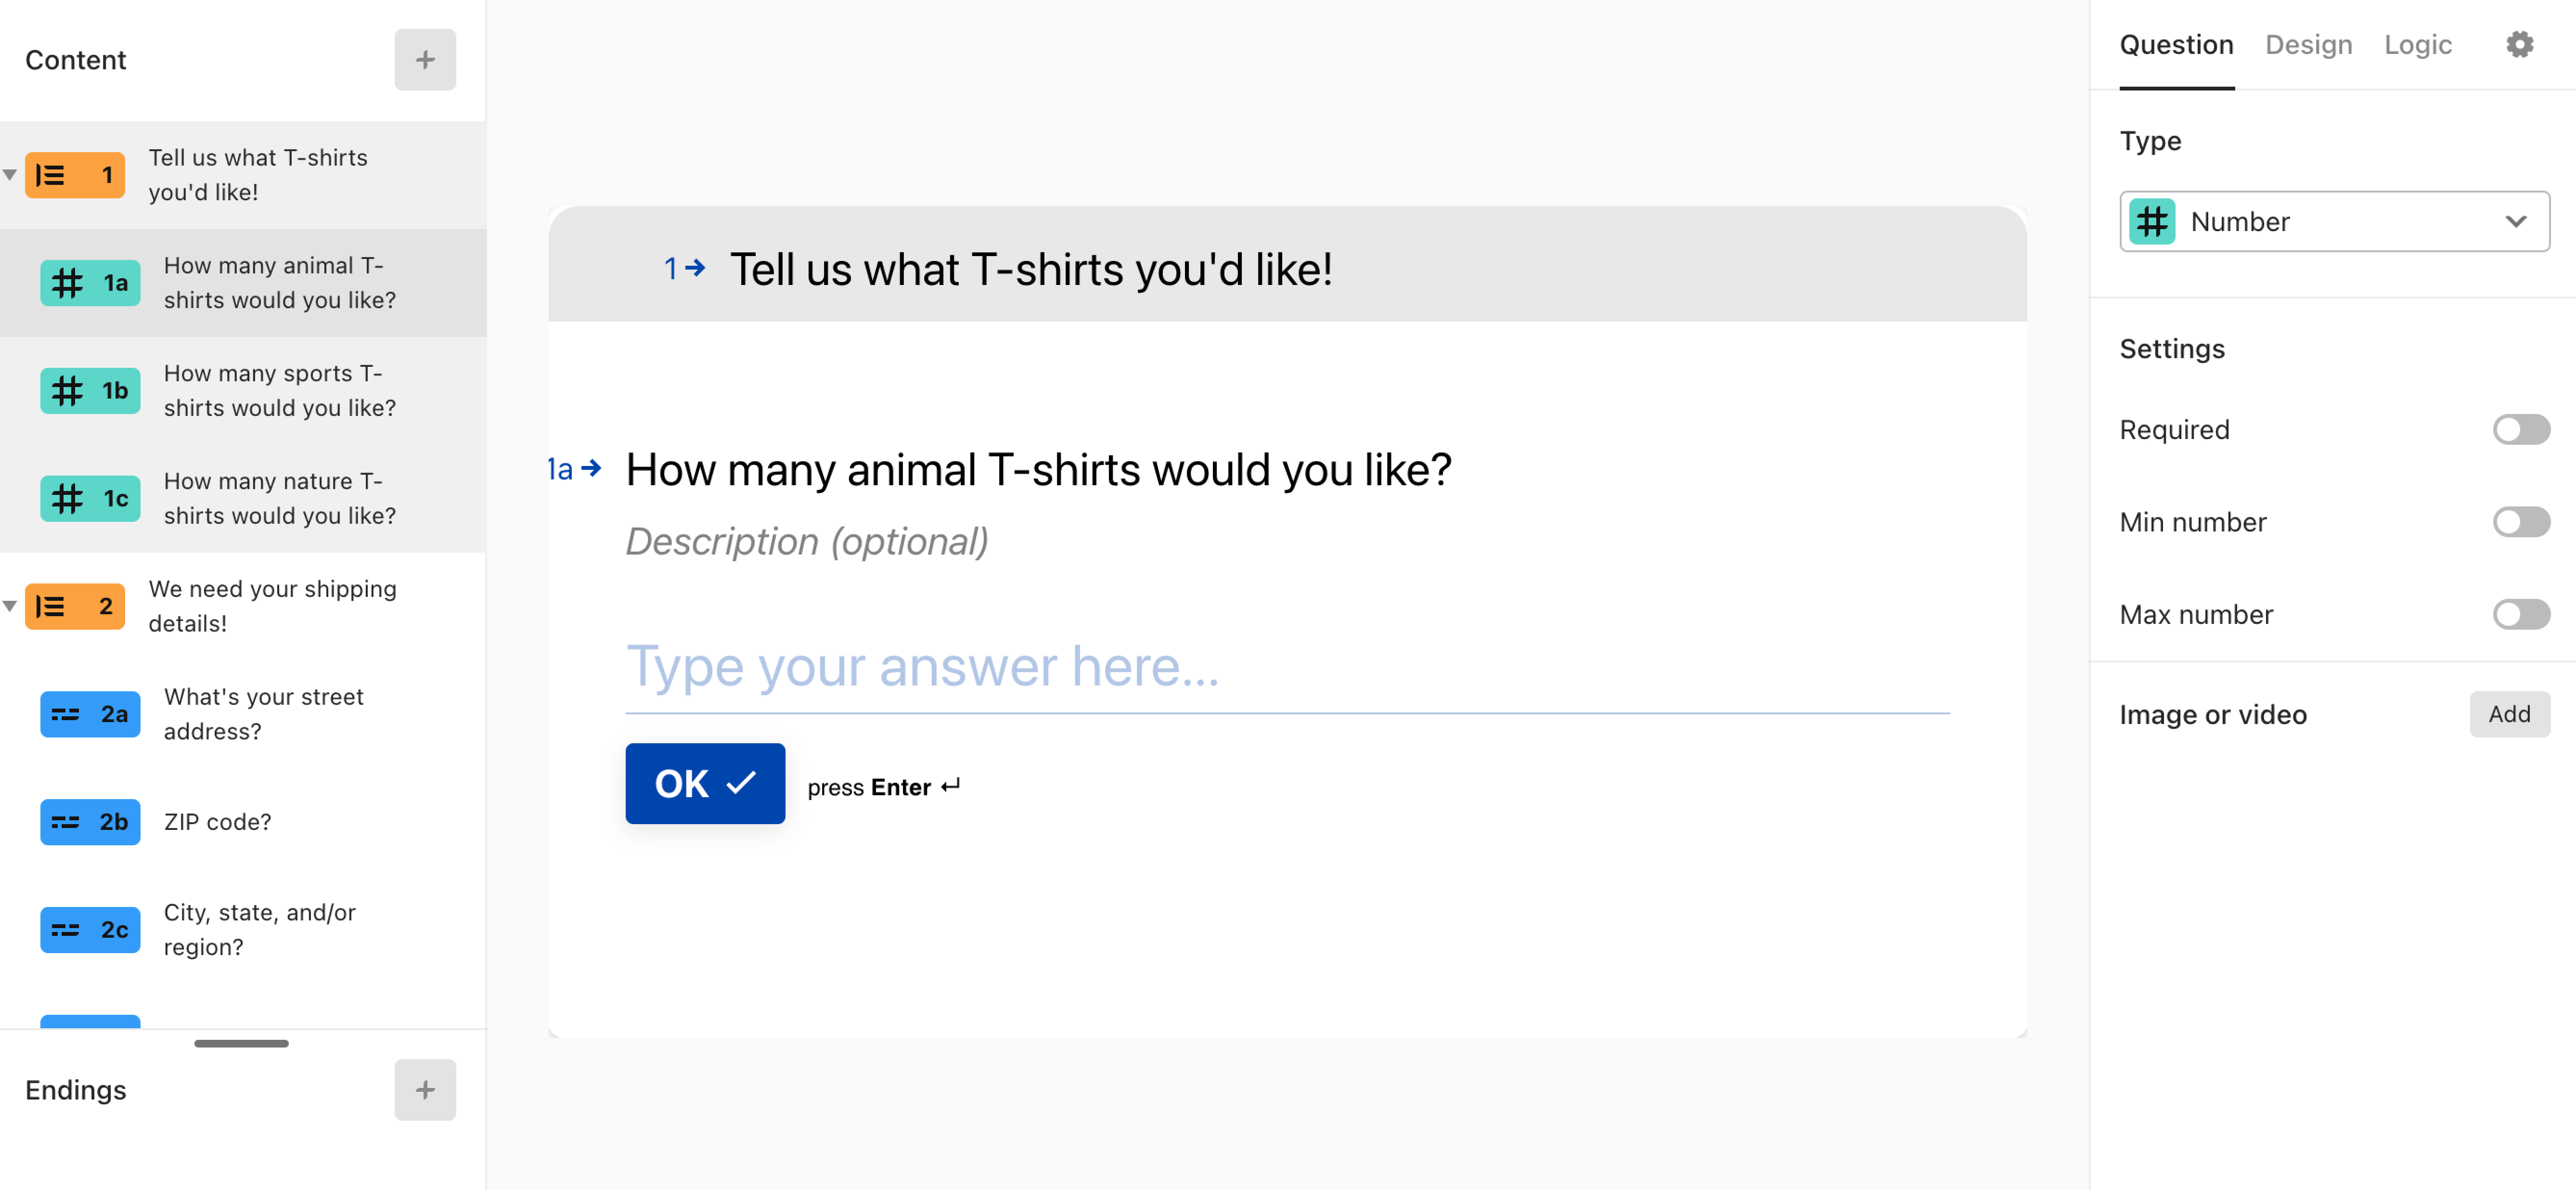
Task: Collapse the T-shirts question group 1
Action: point(10,175)
